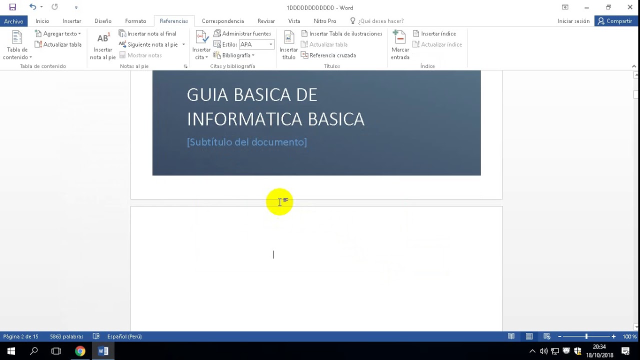Viewport: 640px width, 360px height.
Task: Click Iniciar sesión link
Action: (x=573, y=21)
